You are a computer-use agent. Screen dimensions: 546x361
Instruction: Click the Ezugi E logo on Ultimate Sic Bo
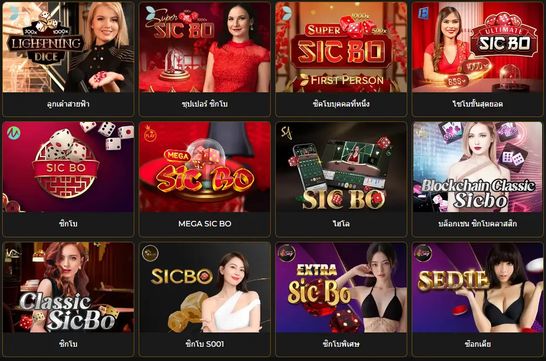pos(423,13)
